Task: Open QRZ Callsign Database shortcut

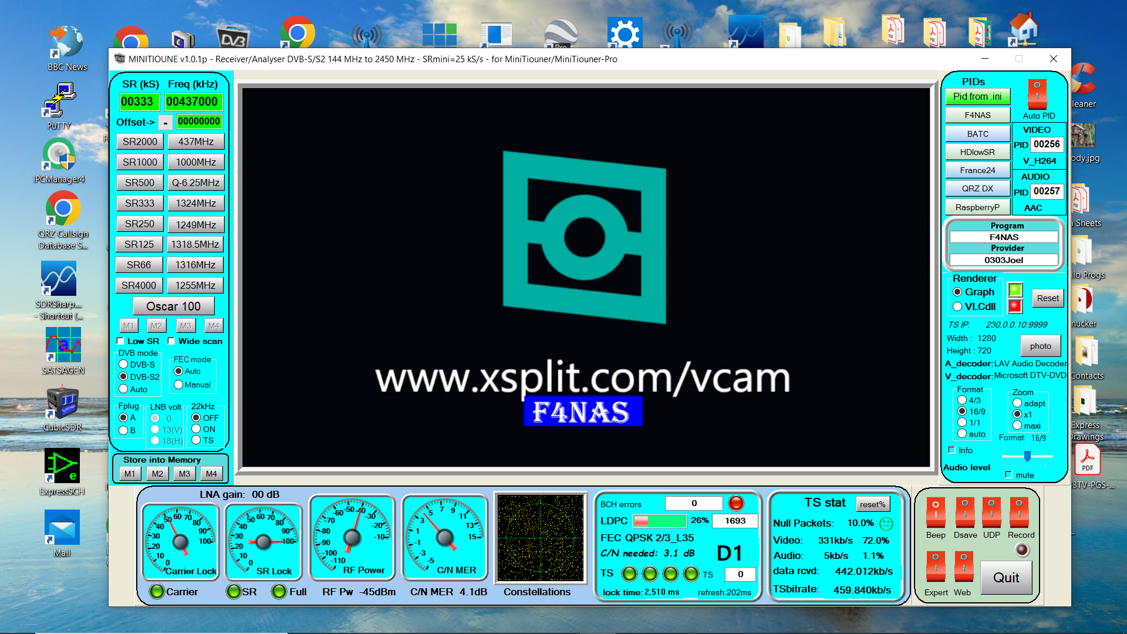Action: (63, 221)
